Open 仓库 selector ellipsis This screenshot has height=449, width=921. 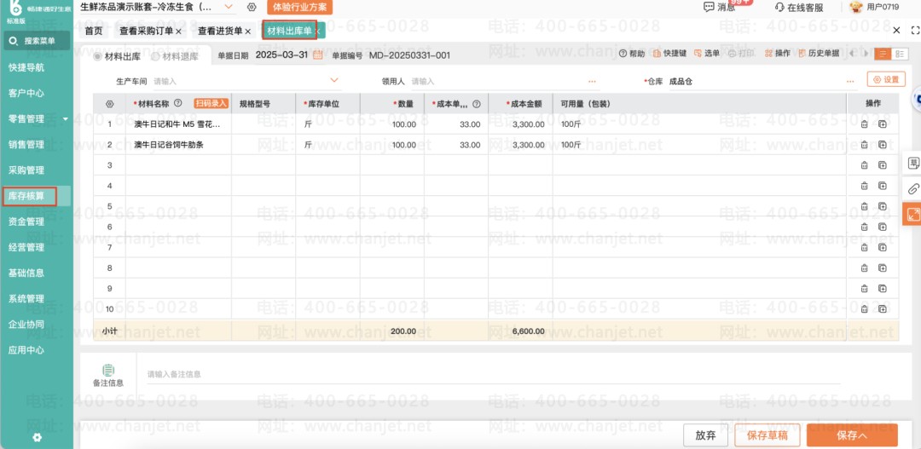850,82
